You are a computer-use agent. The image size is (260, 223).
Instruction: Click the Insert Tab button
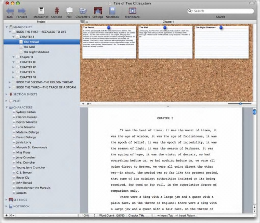[165, 216]
